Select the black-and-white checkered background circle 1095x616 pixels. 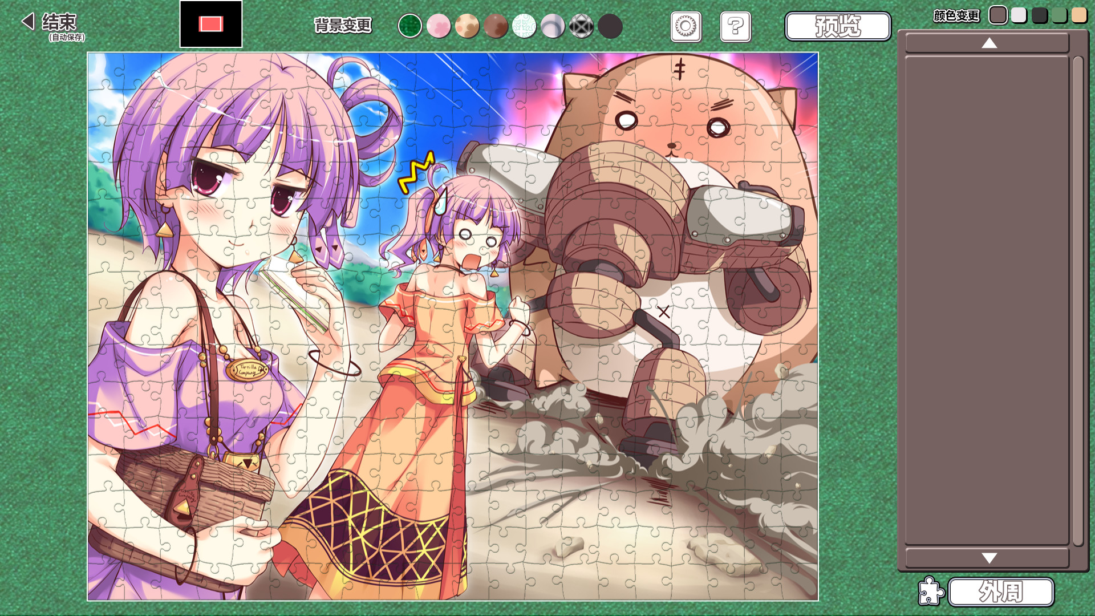pos(581,26)
